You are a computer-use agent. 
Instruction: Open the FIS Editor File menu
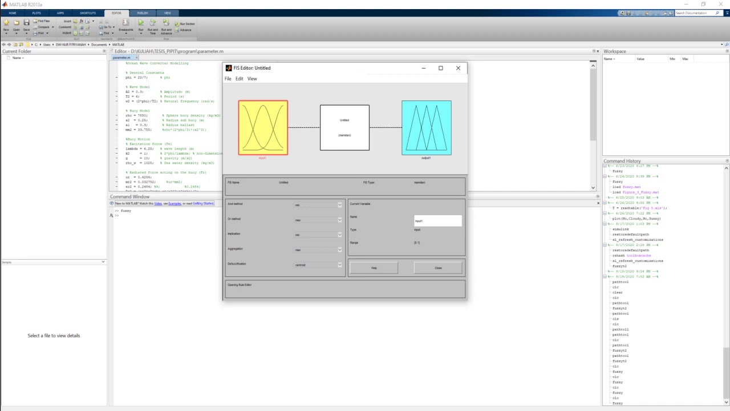(x=228, y=79)
